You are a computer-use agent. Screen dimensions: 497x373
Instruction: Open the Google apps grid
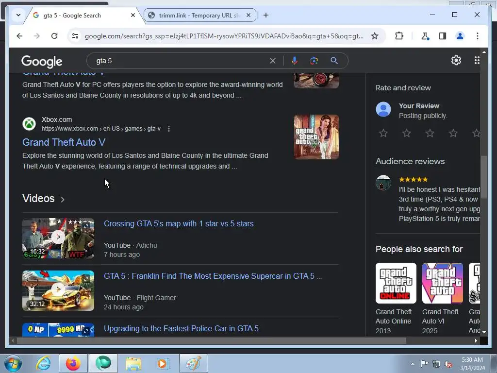click(x=477, y=60)
